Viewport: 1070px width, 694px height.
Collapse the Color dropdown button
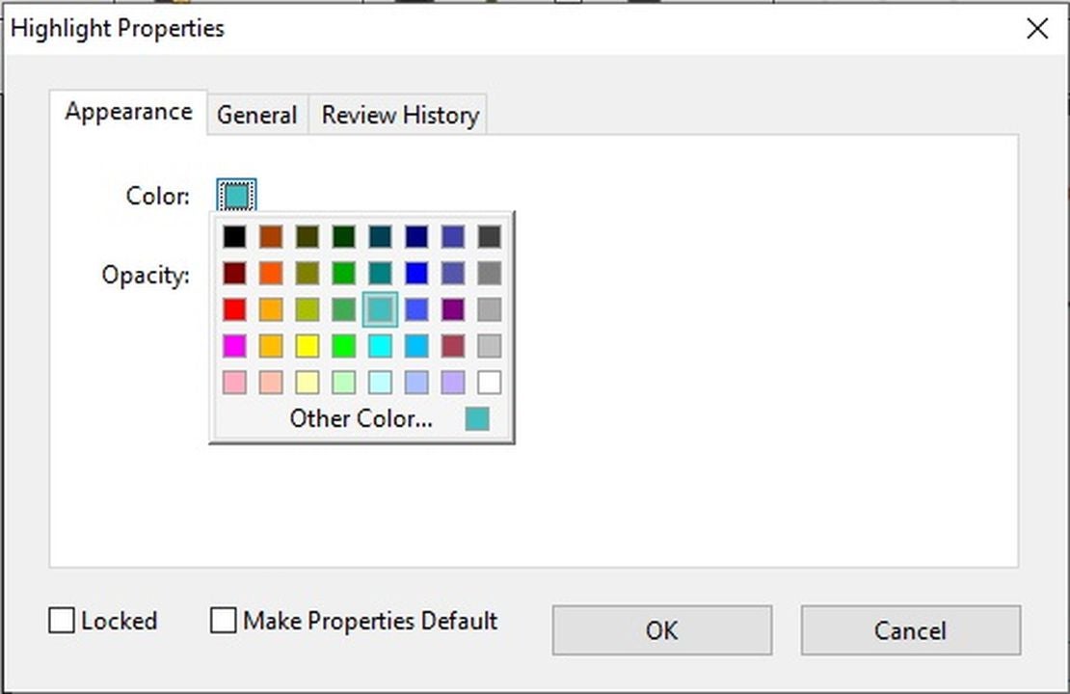point(237,197)
